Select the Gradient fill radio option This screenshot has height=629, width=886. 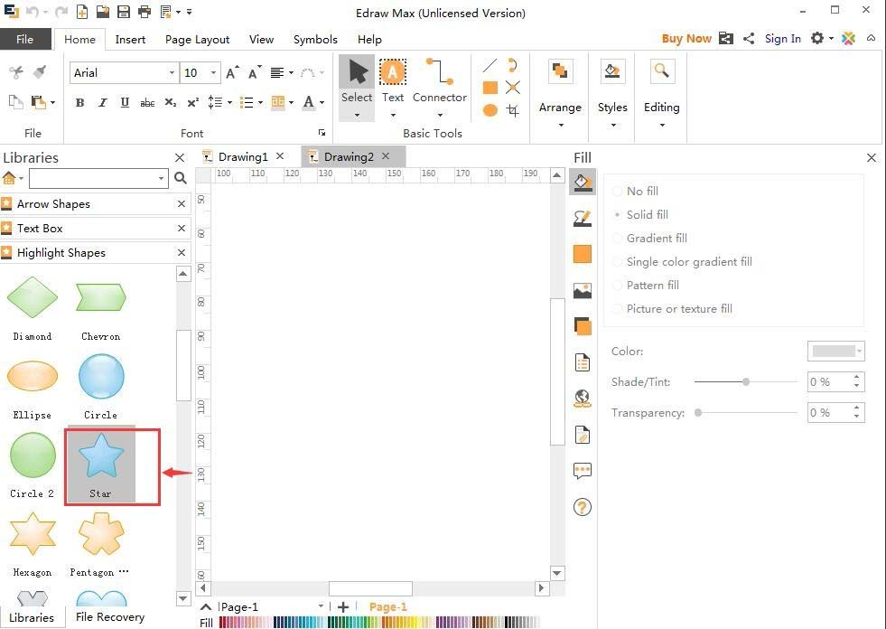coord(618,239)
